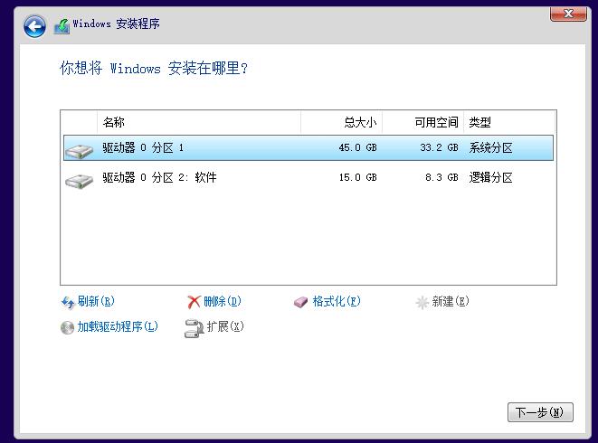Click the 系统分区 type cell
Image resolution: width=598 pixels, height=443 pixels.
tap(490, 147)
